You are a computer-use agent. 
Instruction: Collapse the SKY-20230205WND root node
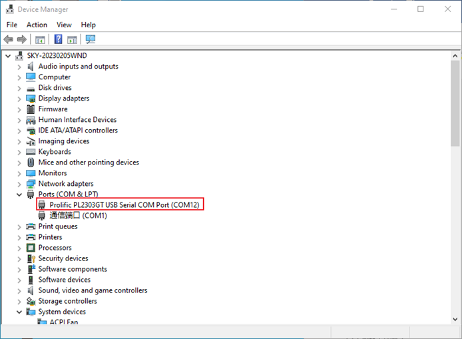point(8,56)
